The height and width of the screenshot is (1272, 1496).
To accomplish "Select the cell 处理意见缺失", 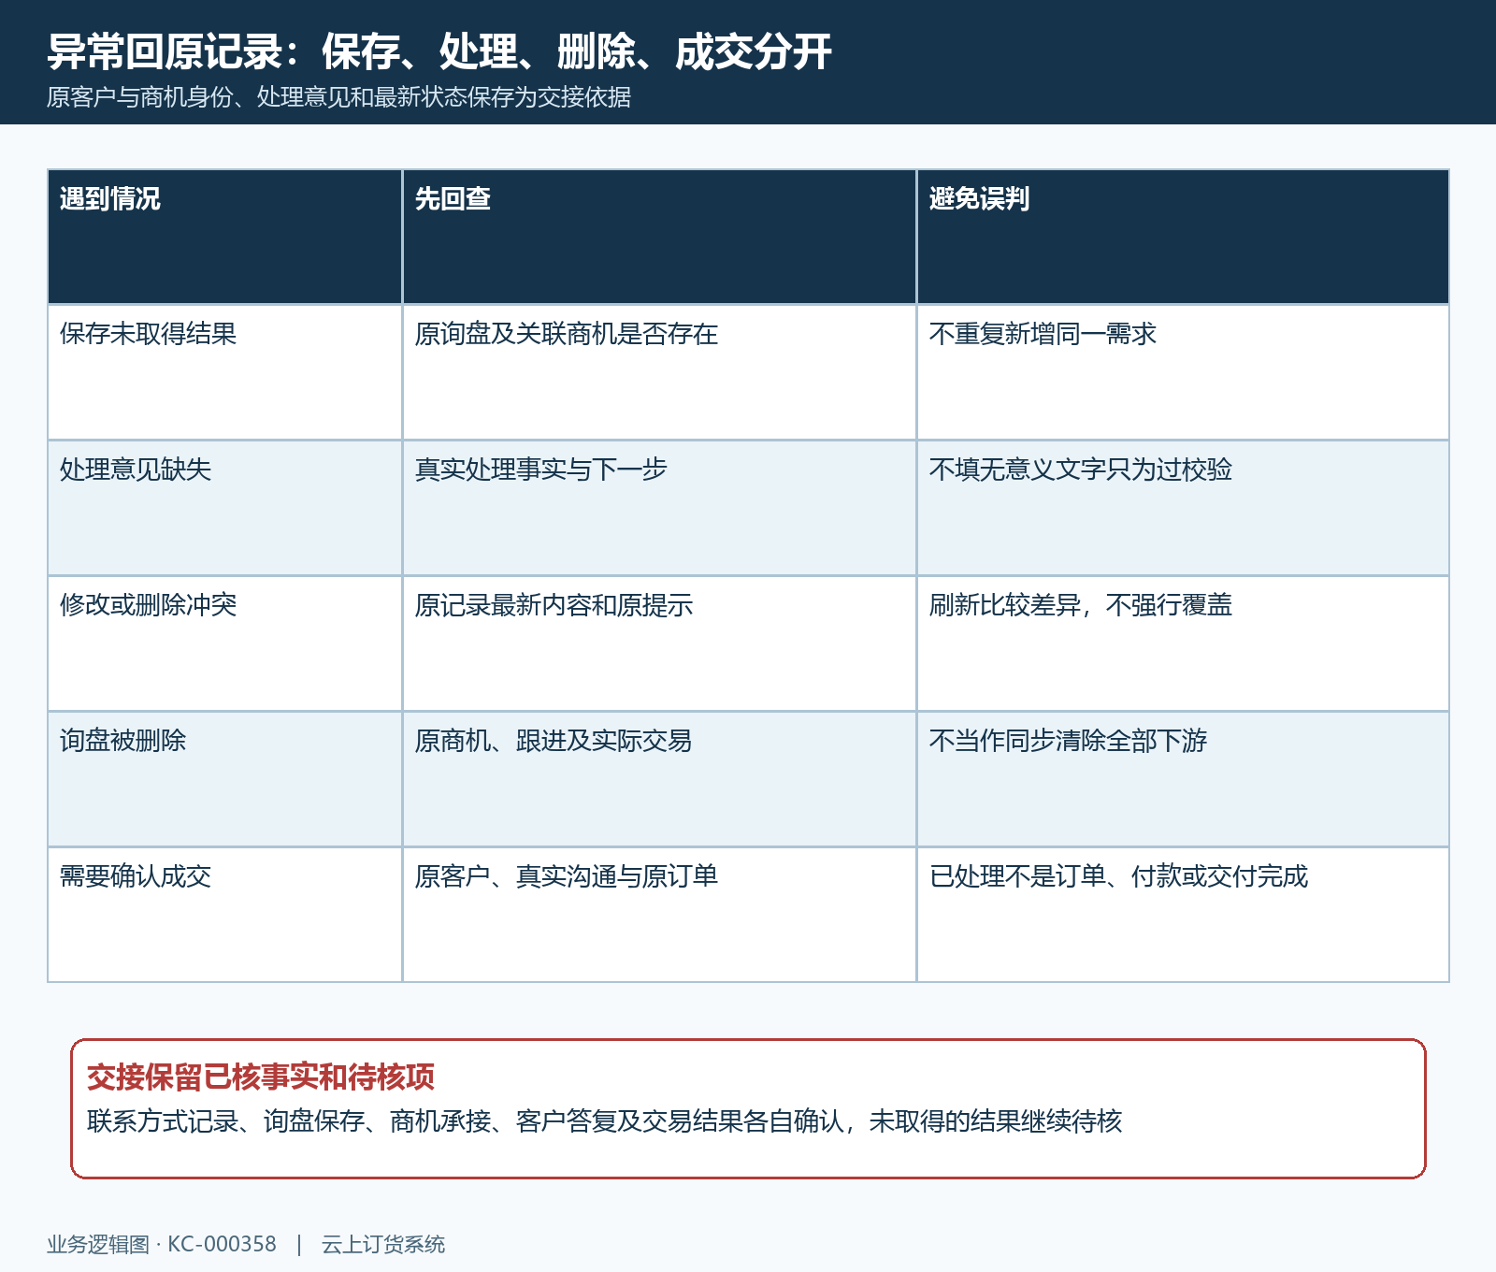I will point(224,508).
